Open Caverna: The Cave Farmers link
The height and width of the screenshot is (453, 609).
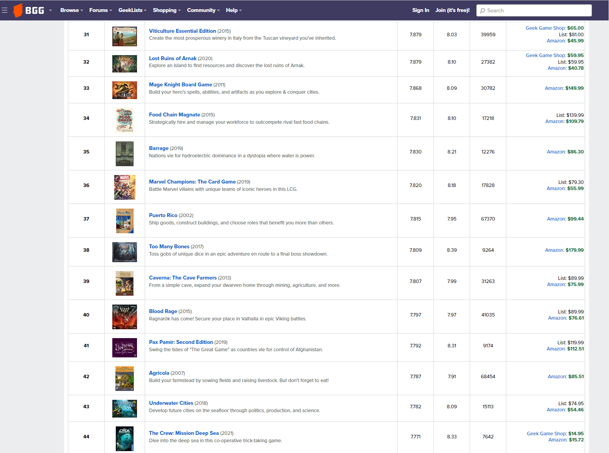(x=183, y=278)
